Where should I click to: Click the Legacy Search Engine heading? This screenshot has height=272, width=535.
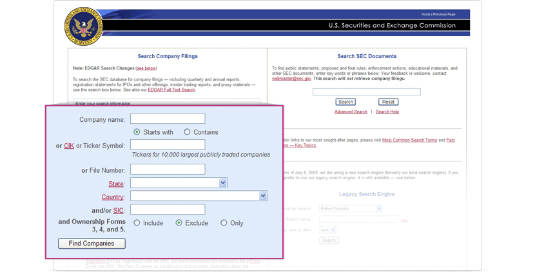(367, 194)
